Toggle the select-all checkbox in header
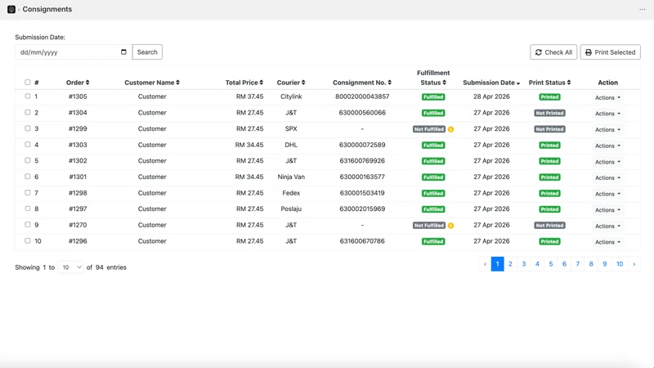654x368 pixels. pos(28,83)
